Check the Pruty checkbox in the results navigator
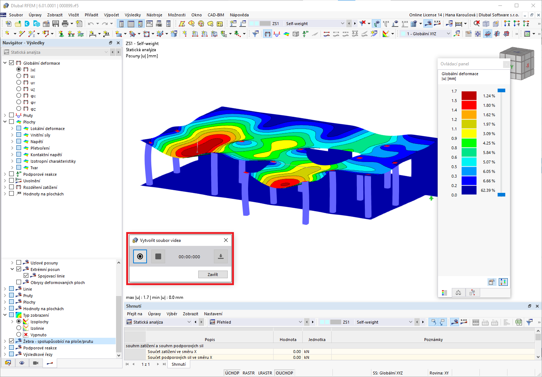Screen dimensions: 542x377 12,115
